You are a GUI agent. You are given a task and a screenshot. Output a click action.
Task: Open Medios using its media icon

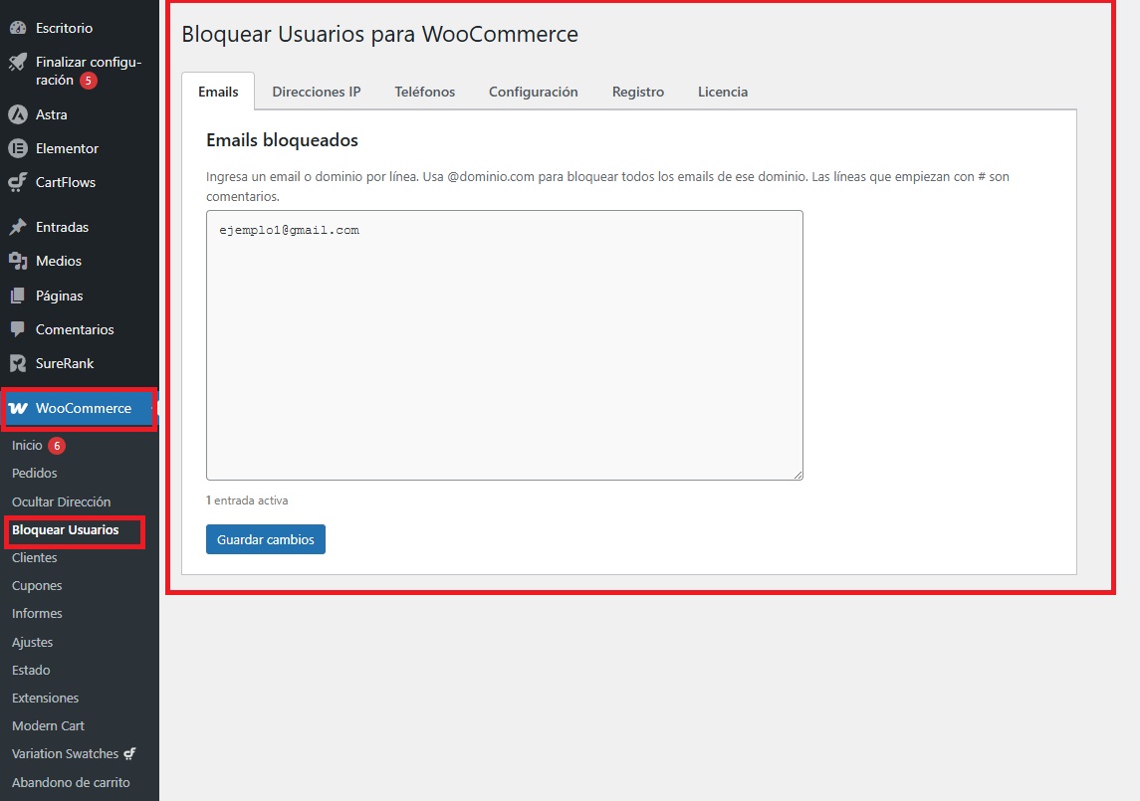pos(17,261)
